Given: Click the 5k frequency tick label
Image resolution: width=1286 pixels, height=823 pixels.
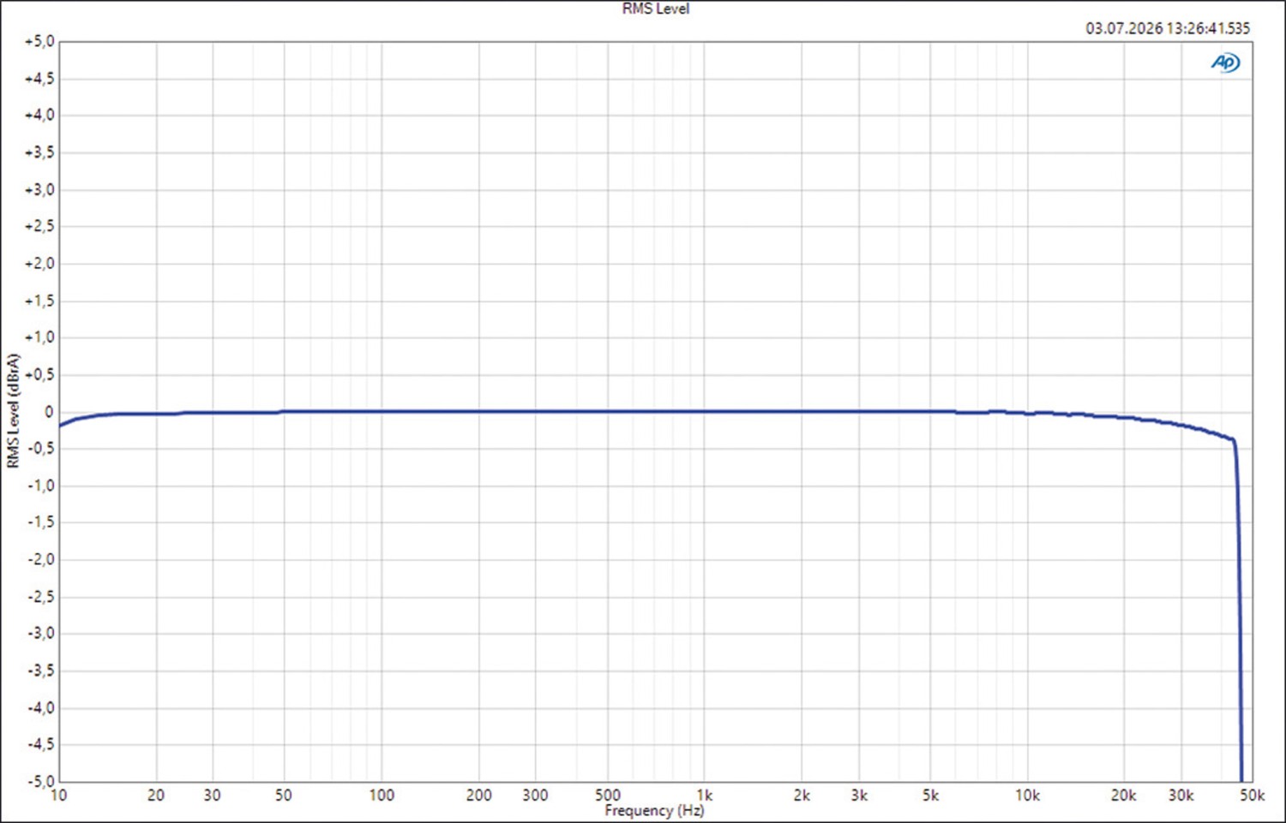Looking at the screenshot, I should point(930,795).
